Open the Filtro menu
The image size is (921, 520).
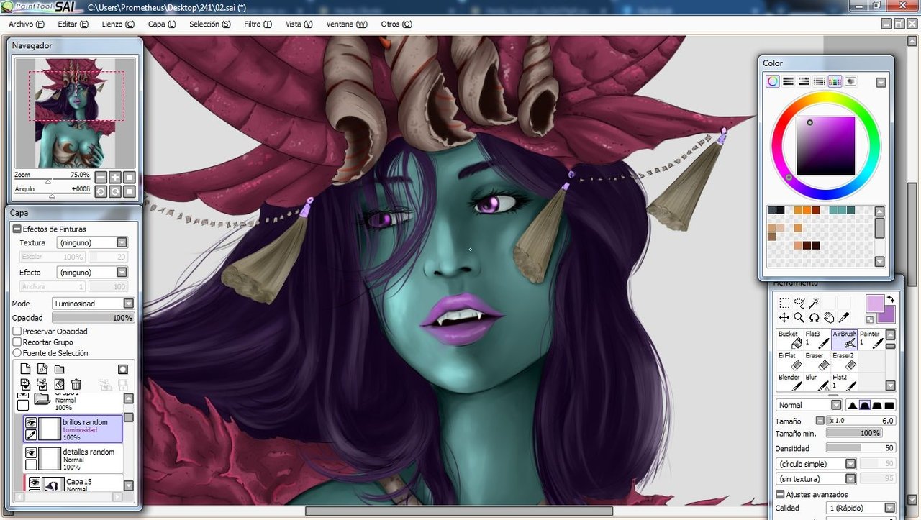(x=258, y=24)
